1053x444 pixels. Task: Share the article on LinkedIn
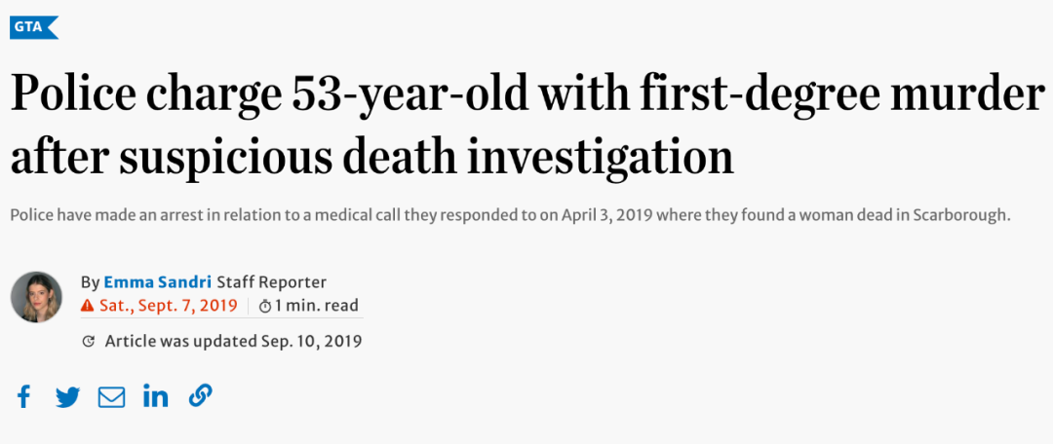click(x=156, y=396)
